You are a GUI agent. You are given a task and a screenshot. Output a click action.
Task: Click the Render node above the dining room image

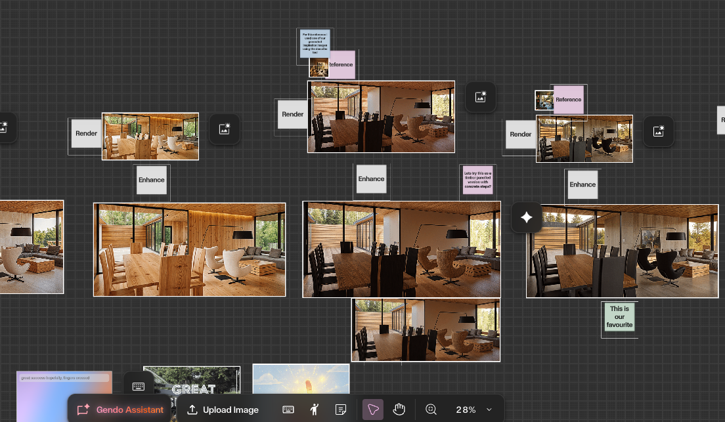coord(292,114)
